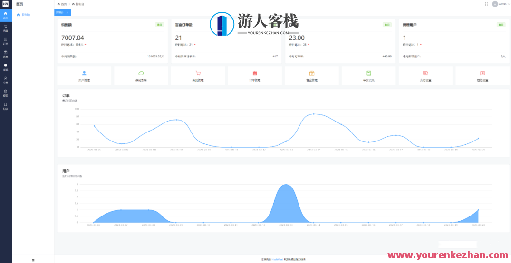Click the 用户 chart title
Image resolution: width=511 pixels, height=263 pixels.
click(66, 171)
